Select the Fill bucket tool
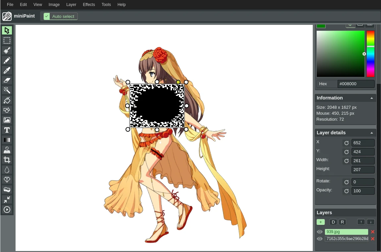 coord(7,100)
